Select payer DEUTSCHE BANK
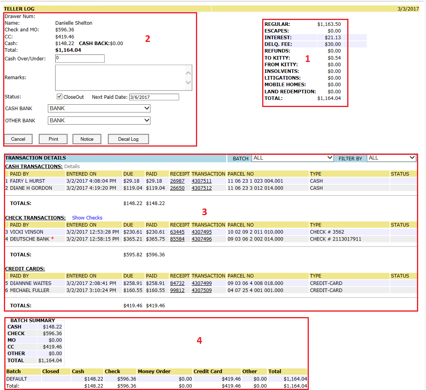 pyautogui.click(x=30, y=239)
